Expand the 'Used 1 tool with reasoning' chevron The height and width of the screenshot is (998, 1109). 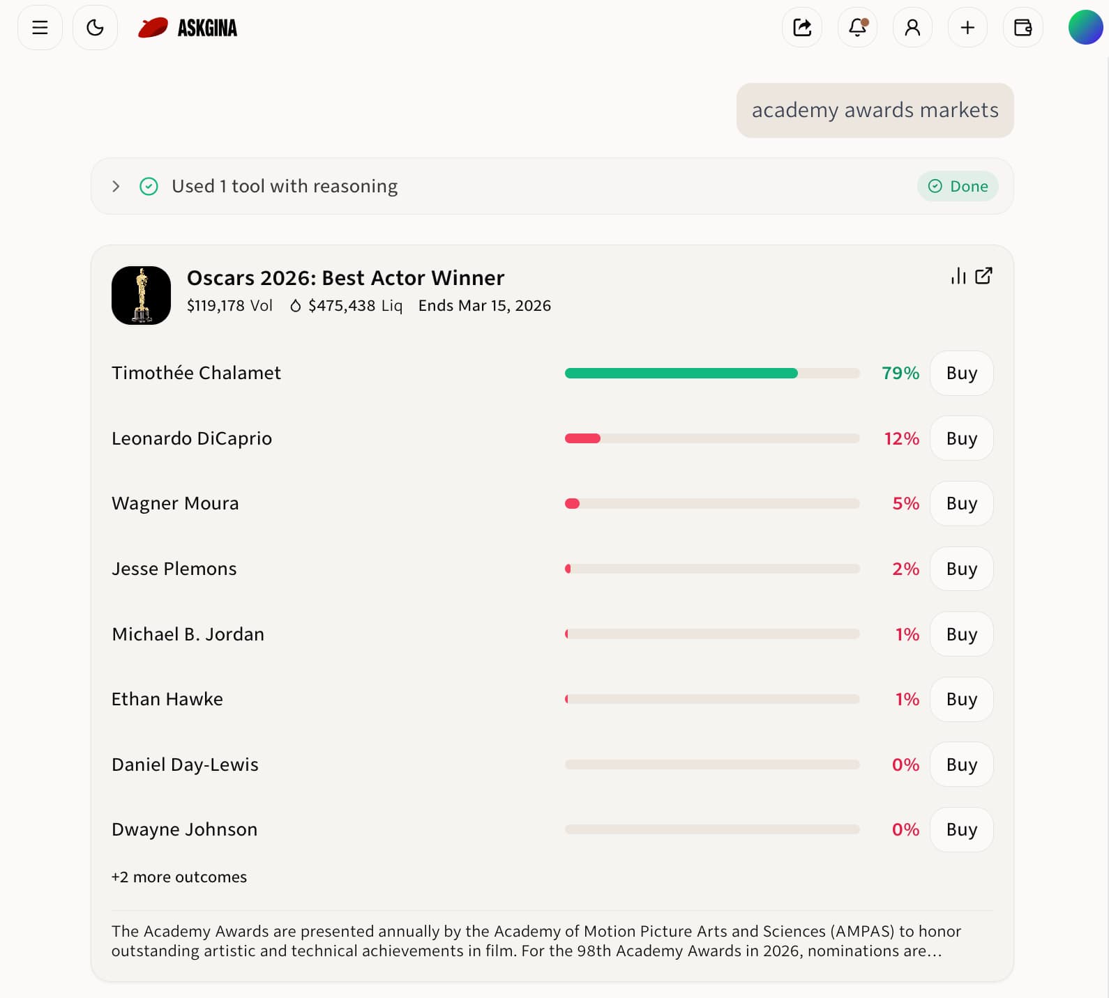[116, 186]
